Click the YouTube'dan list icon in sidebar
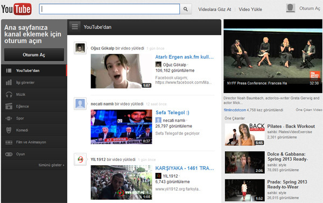The image size is (323, 203). [9, 71]
